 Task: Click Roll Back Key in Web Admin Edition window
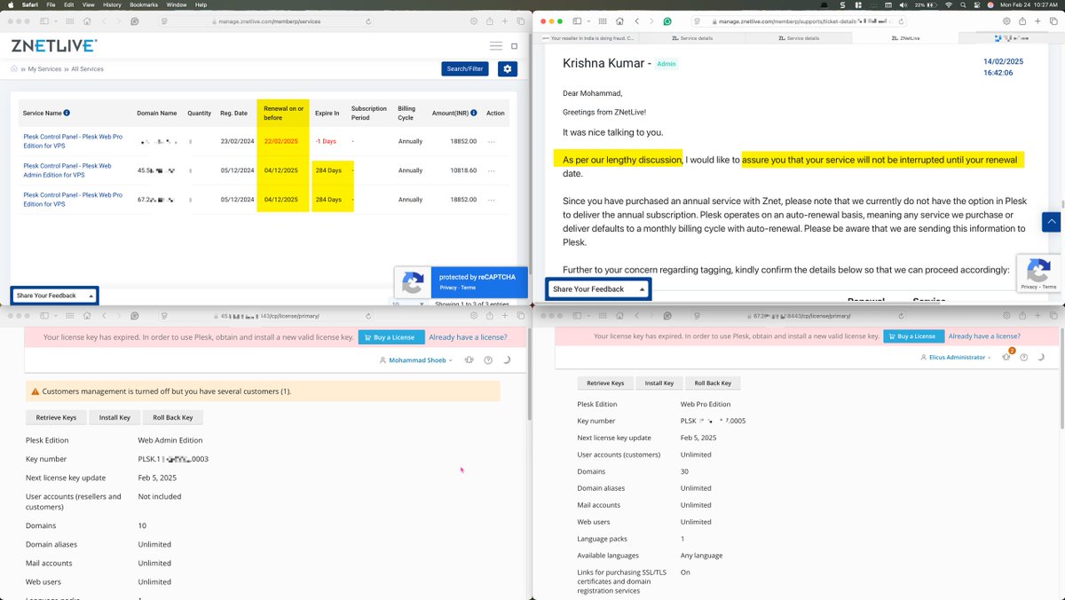coord(173,417)
